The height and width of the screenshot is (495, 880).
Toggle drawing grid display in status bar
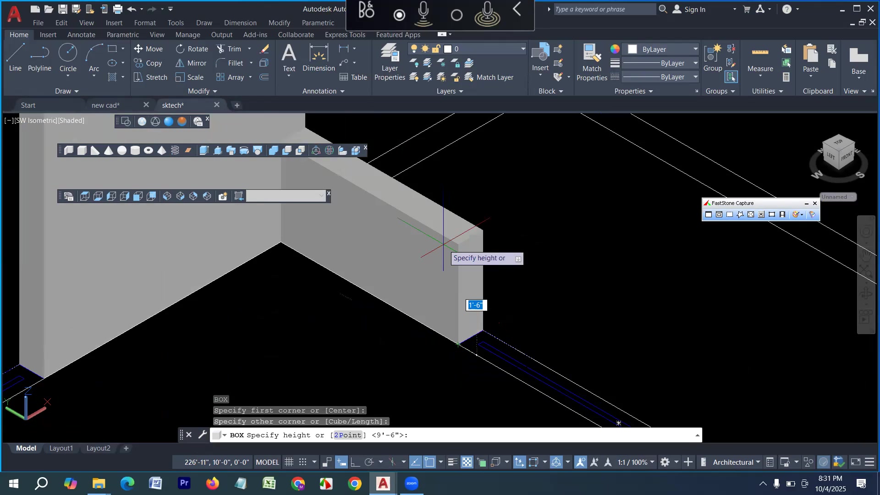pos(289,462)
